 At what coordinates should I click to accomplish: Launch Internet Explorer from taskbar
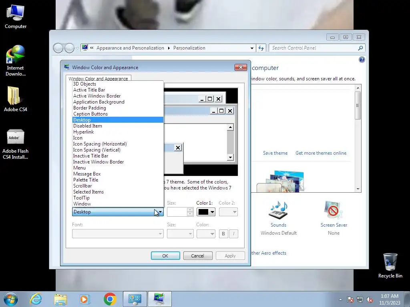coord(36,299)
